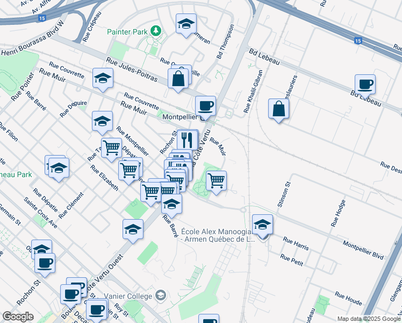Screen dimensions: 402x323
Task: Click the grocery cart marker near Rue Montpellier
Action: 112,148
